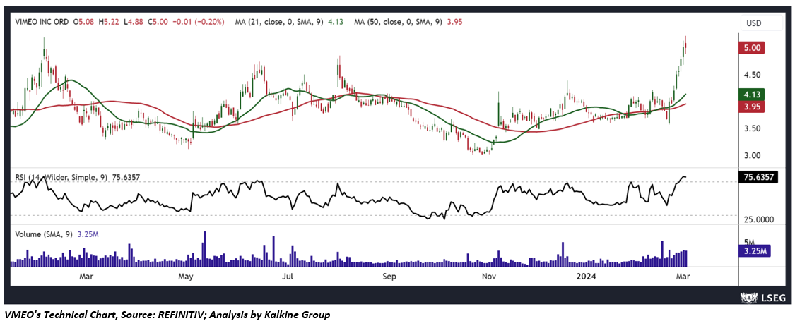Select the MA 21 indicator legend
This screenshot has height=321, width=795.
pos(289,22)
